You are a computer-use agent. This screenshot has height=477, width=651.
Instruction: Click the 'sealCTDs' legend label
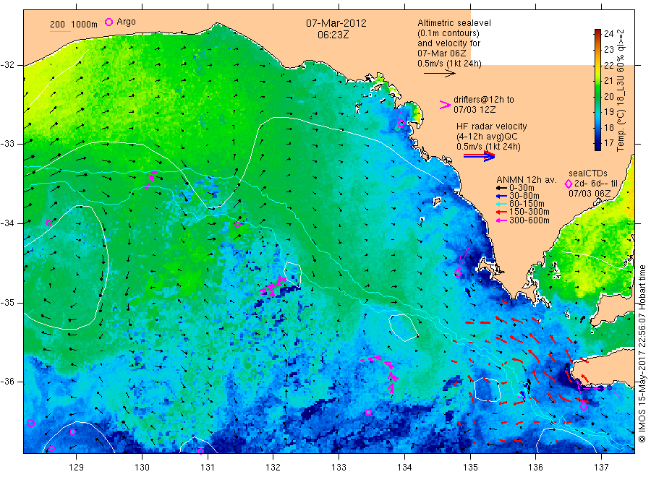pos(588,173)
